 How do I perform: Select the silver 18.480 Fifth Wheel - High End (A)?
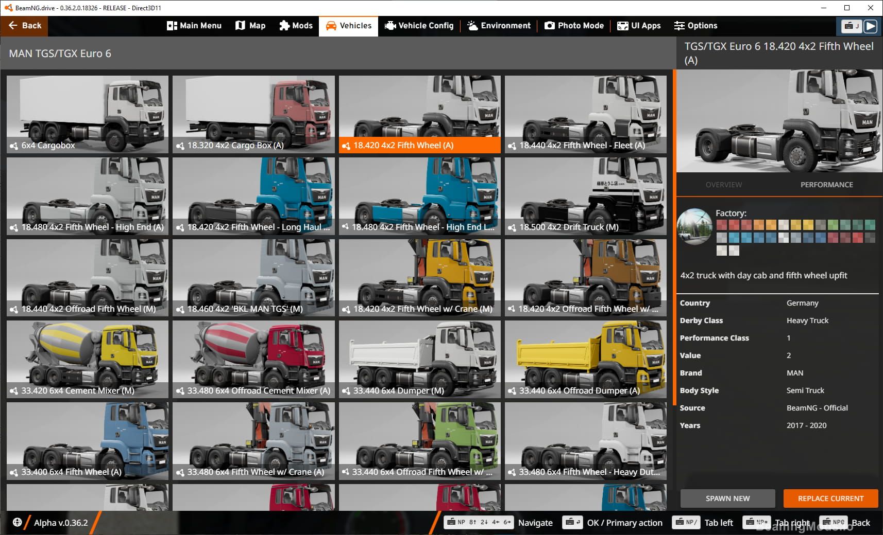pos(88,196)
